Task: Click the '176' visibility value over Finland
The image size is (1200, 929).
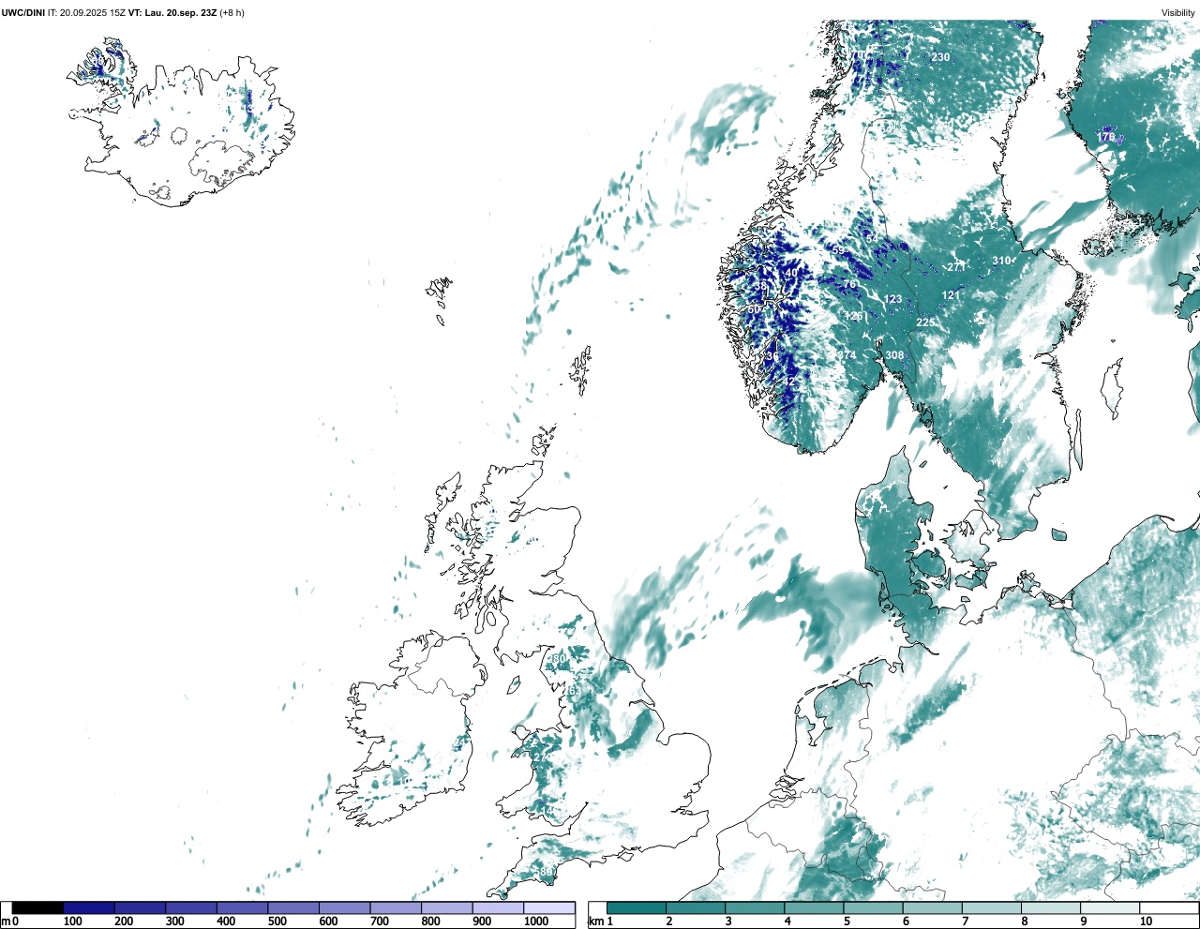Action: (x=1106, y=137)
